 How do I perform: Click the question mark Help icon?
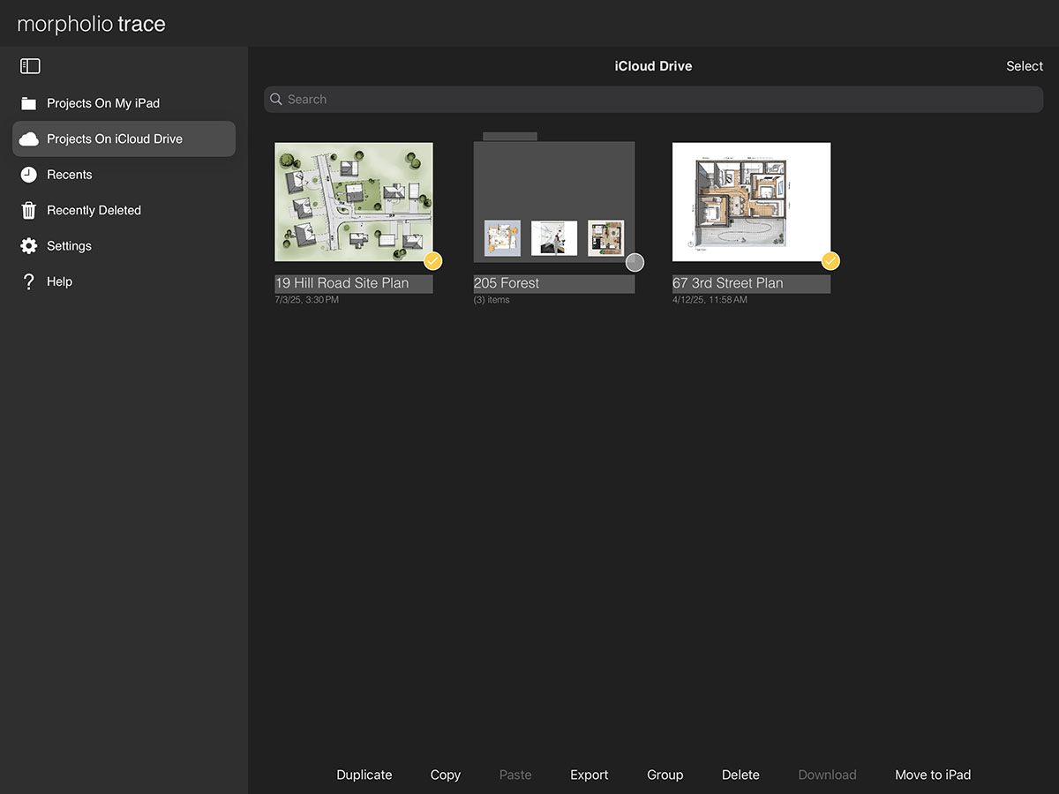pos(29,281)
